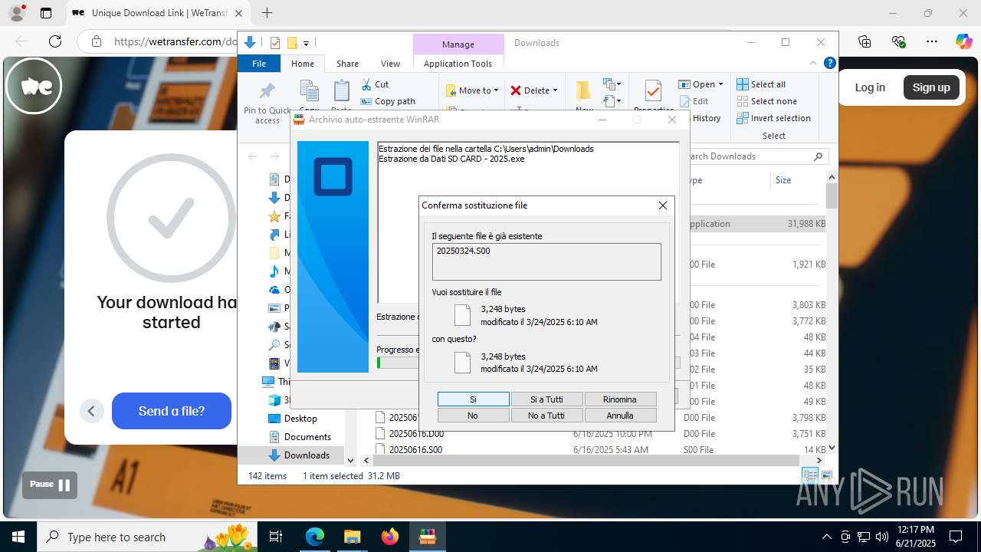This screenshot has width=981, height=552.
Task: Click the file list's horizontal scrollbar
Action: (x=587, y=460)
